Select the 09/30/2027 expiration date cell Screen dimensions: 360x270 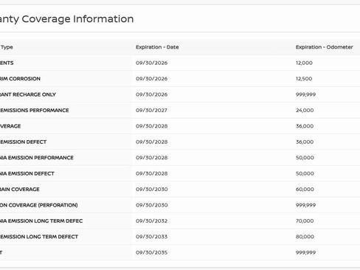click(151, 110)
